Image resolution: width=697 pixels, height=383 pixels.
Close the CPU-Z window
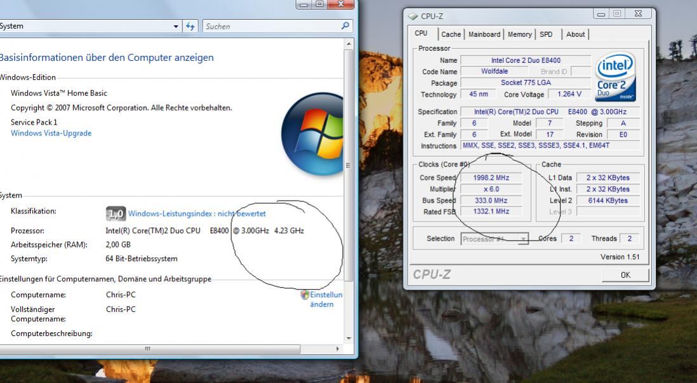[639, 14]
